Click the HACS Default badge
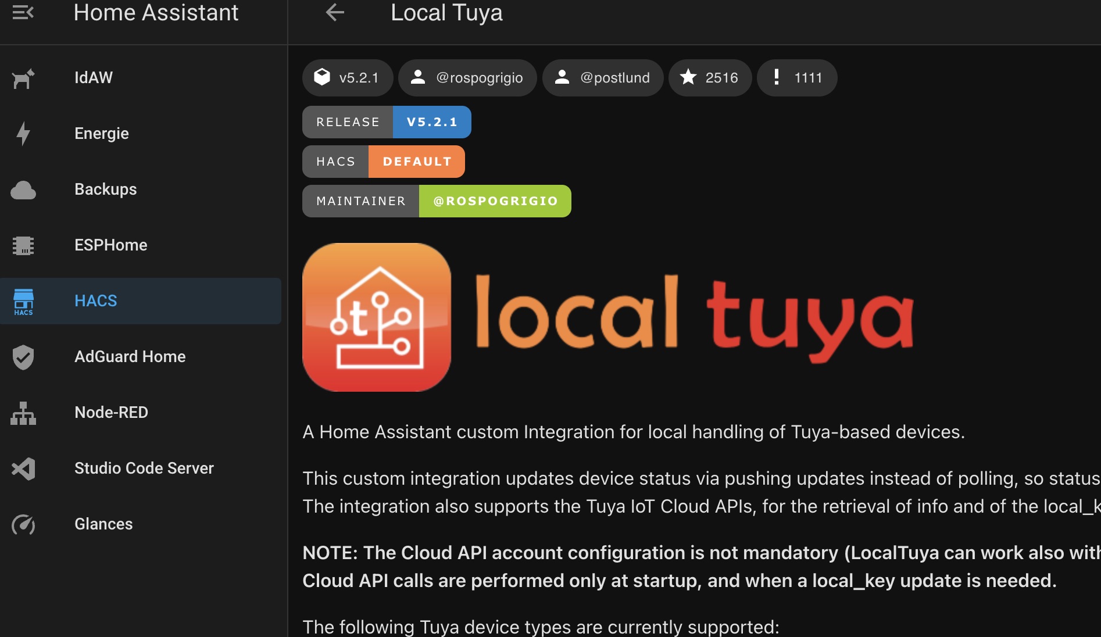 pos(384,162)
